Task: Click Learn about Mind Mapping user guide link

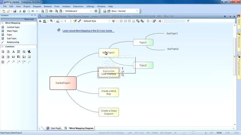Action: tap(87, 31)
